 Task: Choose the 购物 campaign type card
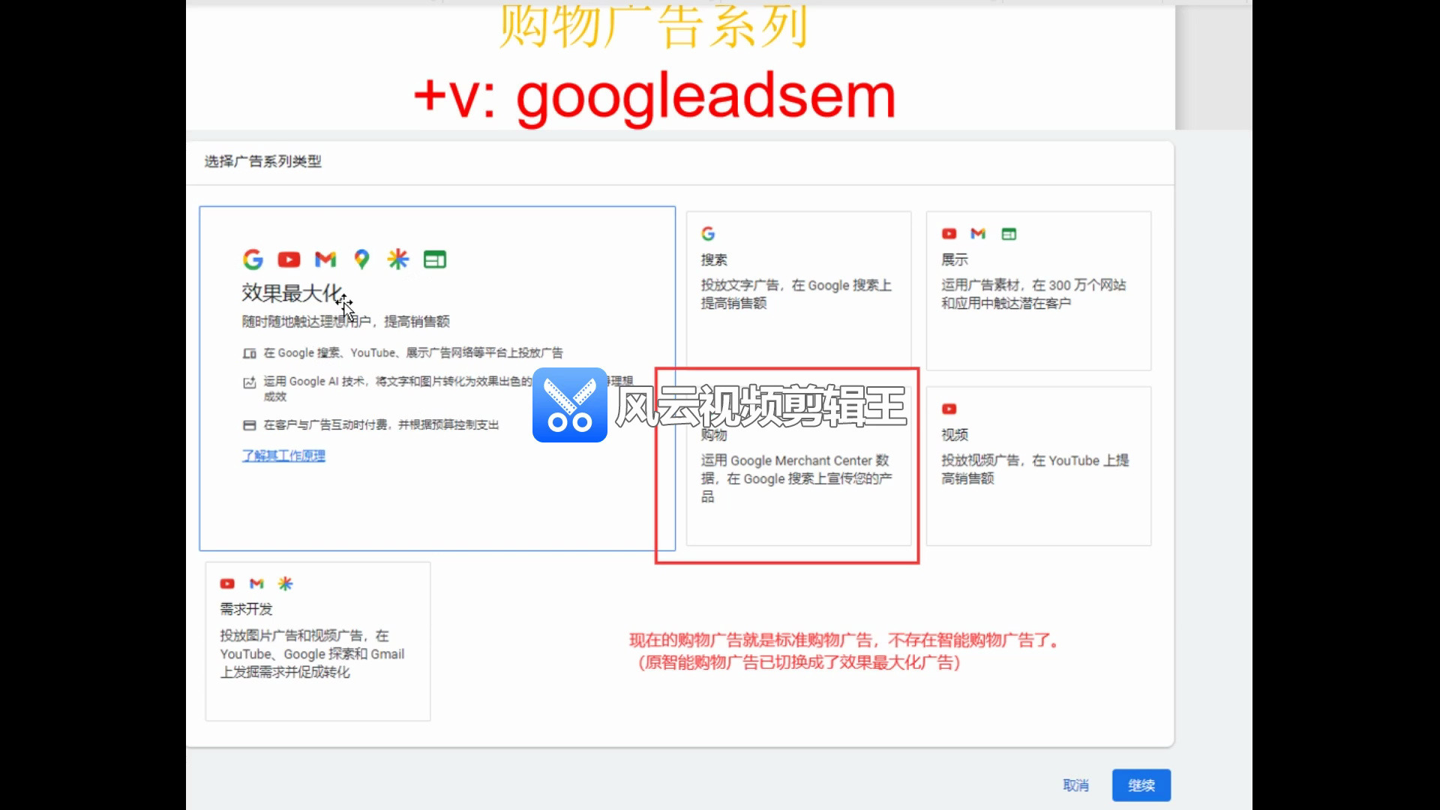tap(799, 466)
